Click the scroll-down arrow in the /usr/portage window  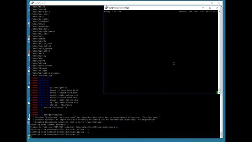point(219,93)
